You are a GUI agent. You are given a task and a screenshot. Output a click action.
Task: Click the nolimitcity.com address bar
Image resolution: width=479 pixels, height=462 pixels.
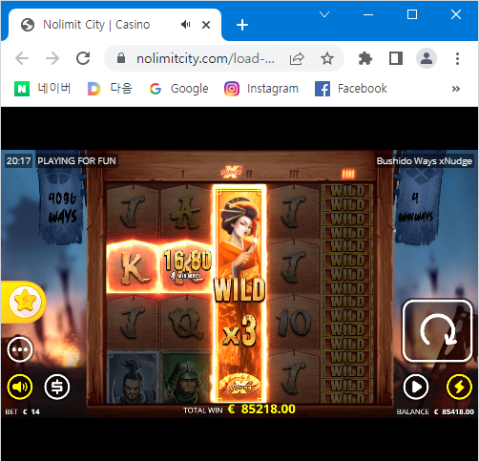[x=205, y=58]
